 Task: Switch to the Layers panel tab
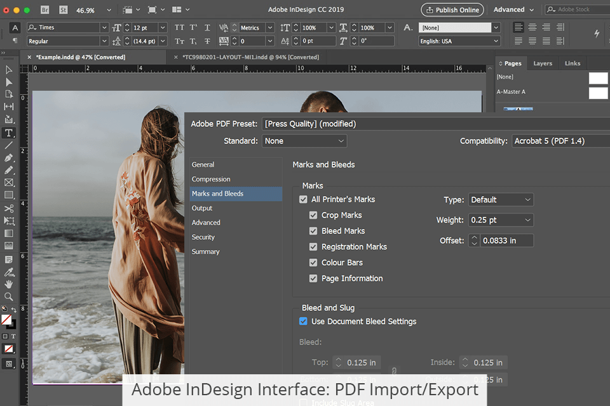coord(543,63)
